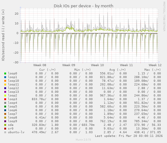Click the loop0 green color swatch
The height and width of the screenshot is (143, 167).
[5, 73]
